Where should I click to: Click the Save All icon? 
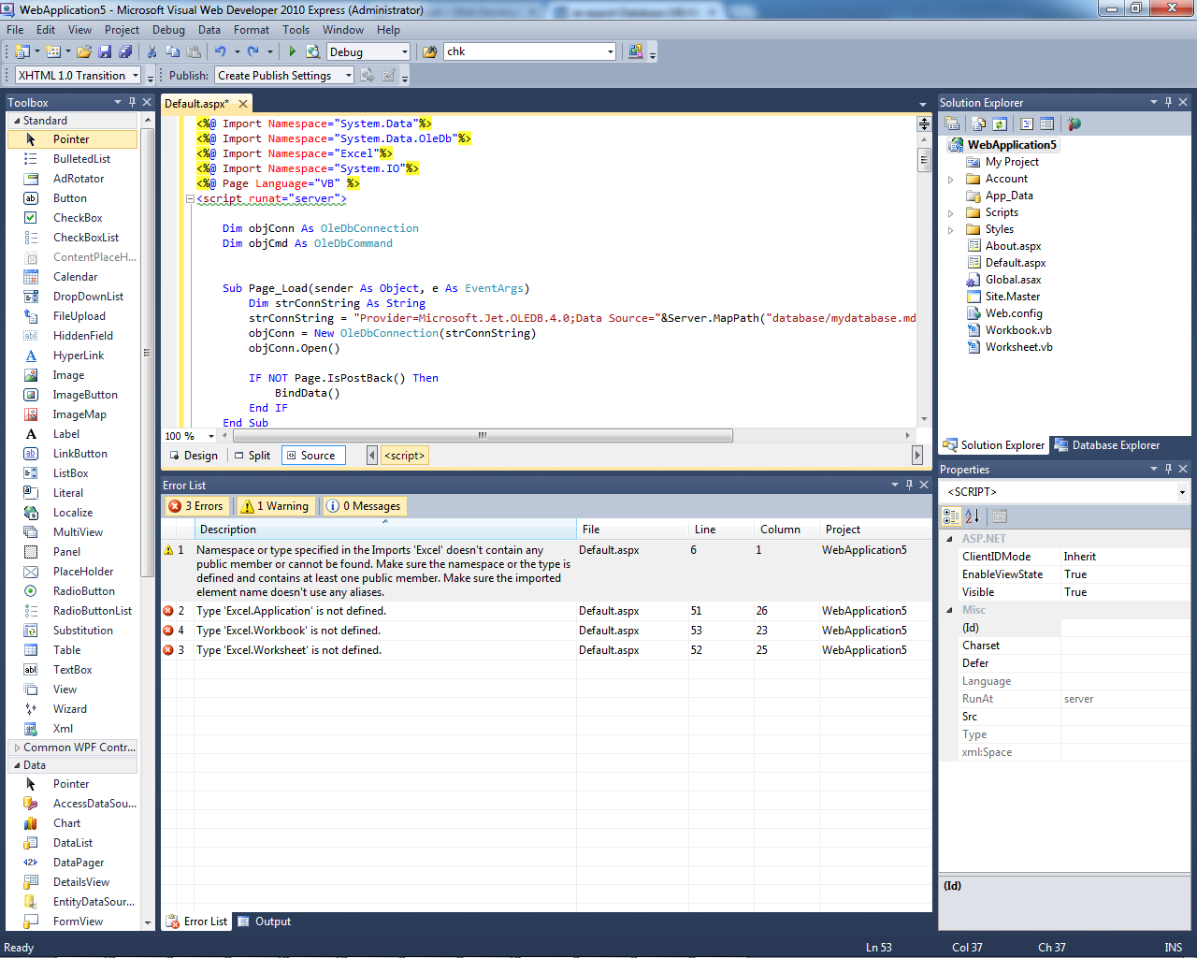point(125,51)
